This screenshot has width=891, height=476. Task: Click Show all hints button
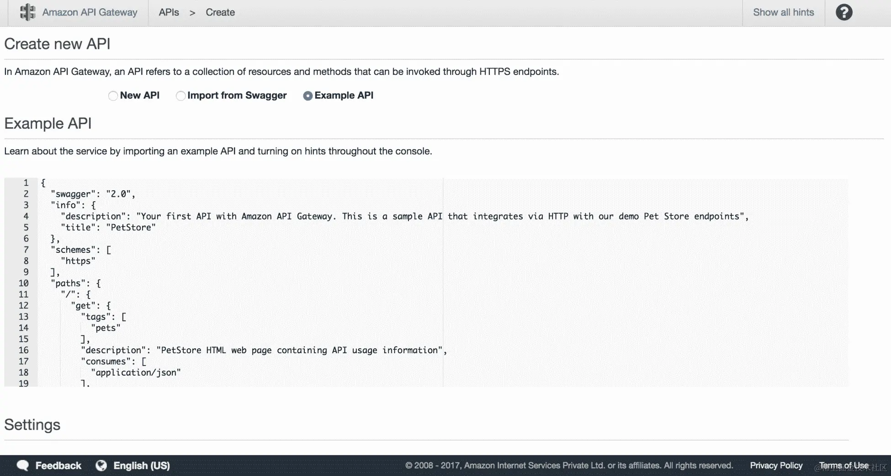click(x=783, y=12)
